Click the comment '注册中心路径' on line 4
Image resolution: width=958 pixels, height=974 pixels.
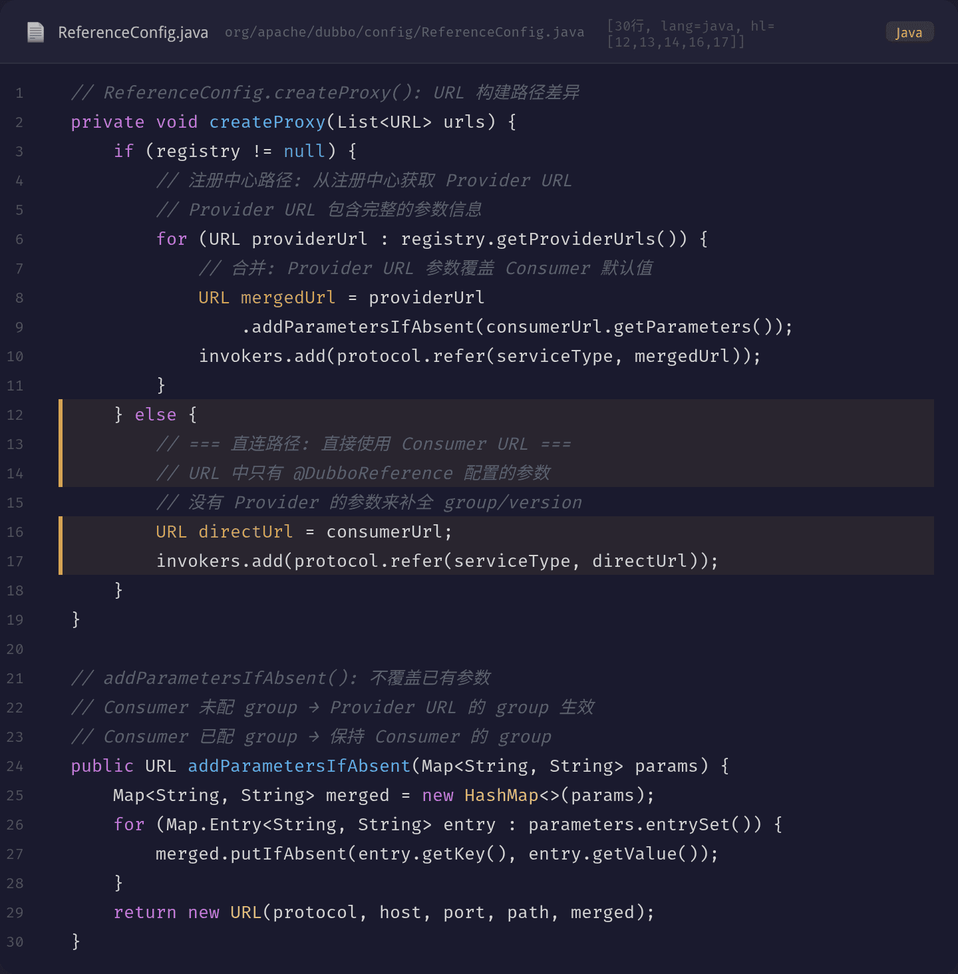point(363,180)
